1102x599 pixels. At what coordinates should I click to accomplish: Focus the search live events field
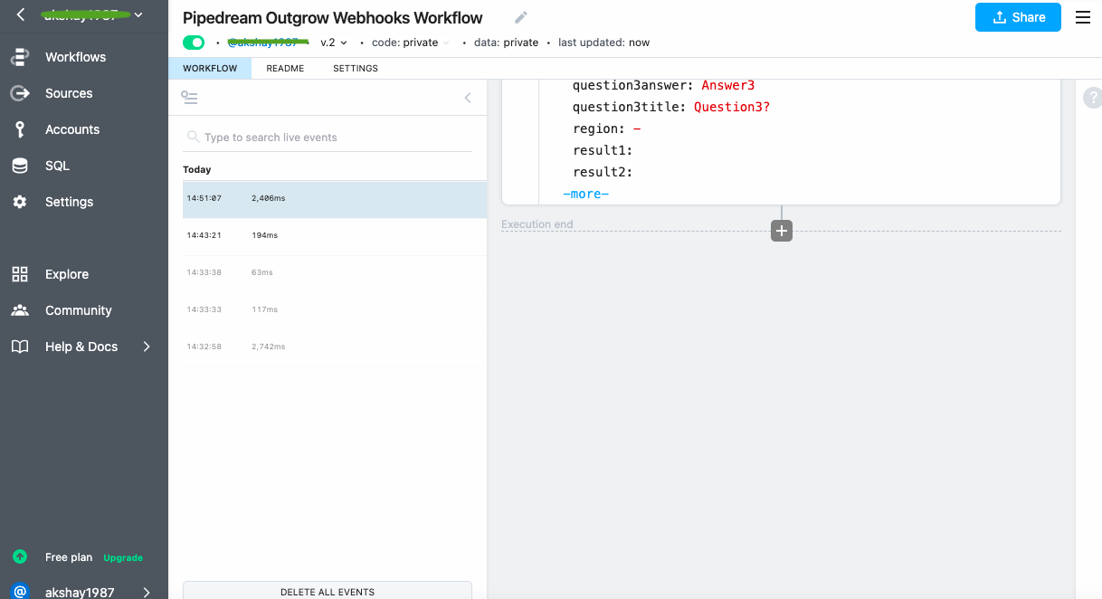tap(328, 138)
